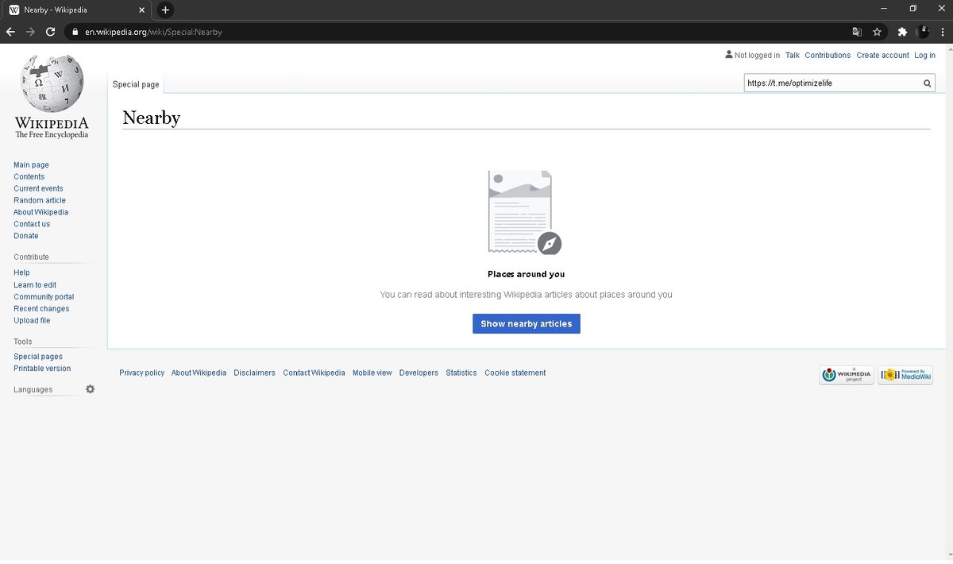The image size is (953, 564).
Task: Open the Main page link
Action: (31, 165)
